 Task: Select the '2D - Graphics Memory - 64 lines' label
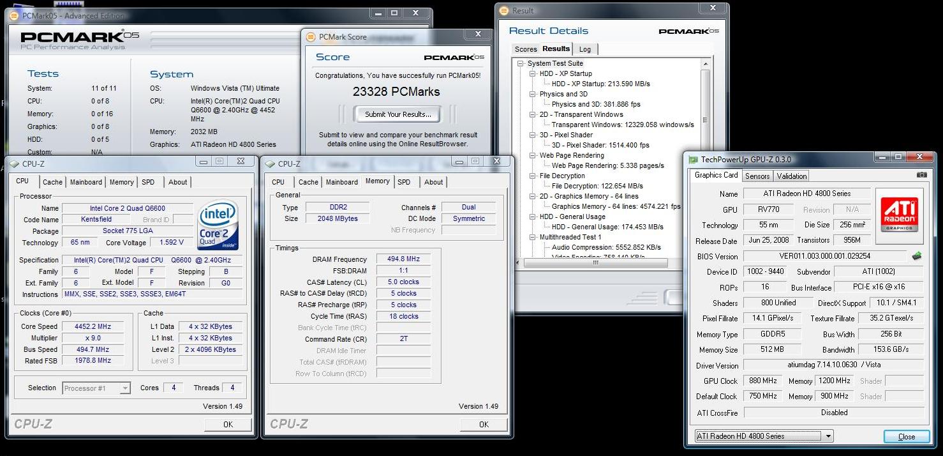pos(589,196)
